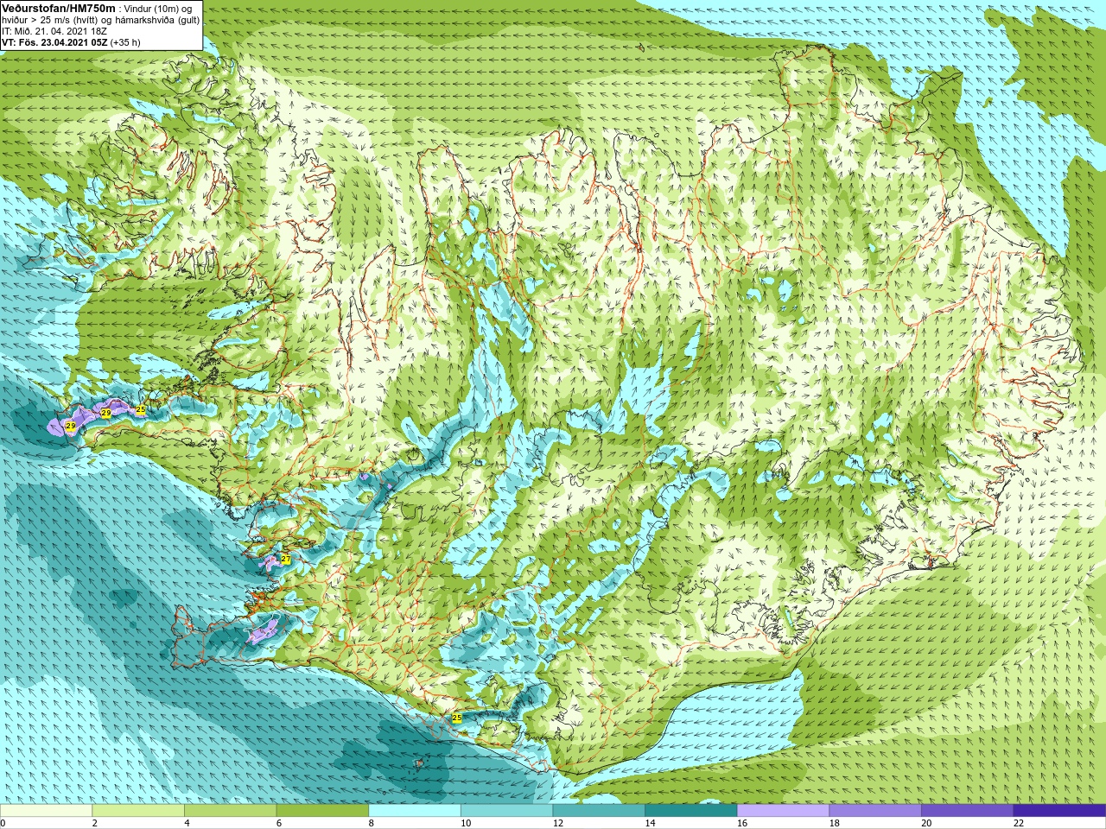This screenshot has height=829, width=1106.
Task: Click the legend scale label '2'
Action: coord(95,823)
